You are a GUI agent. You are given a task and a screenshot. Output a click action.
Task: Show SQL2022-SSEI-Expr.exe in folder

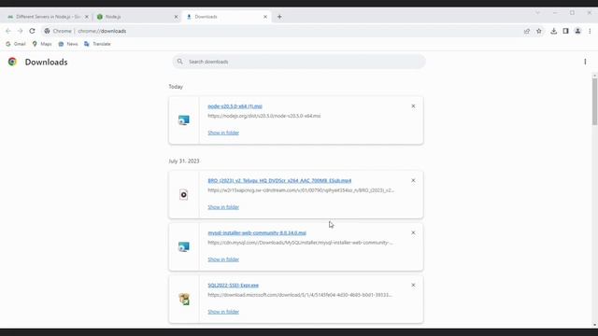[x=223, y=312]
